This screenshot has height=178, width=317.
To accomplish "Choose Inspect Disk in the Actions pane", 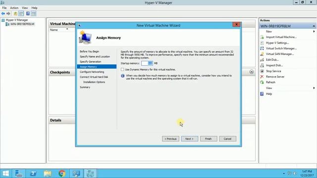I will [x=274, y=65].
